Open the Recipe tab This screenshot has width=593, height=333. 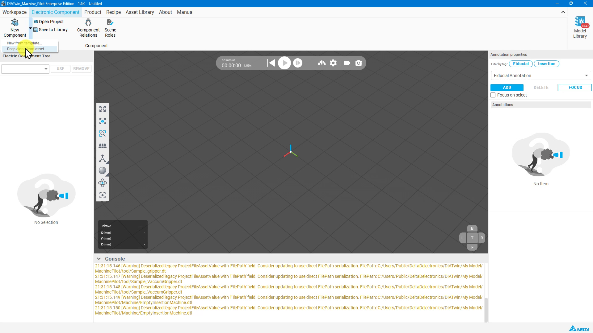113,12
